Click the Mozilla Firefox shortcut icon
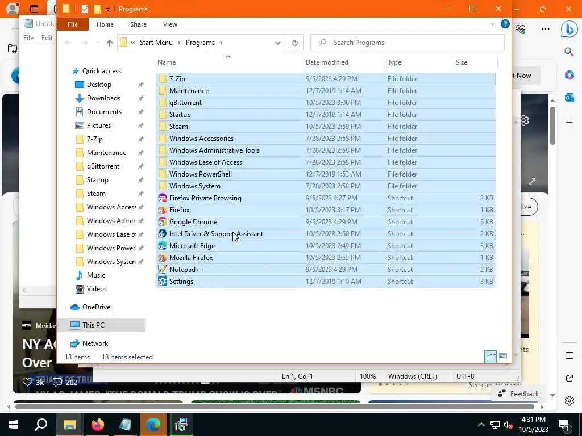The image size is (582, 436). [x=162, y=258]
